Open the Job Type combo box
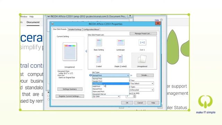The width and height of the screenshot is (222, 125). point(111,75)
